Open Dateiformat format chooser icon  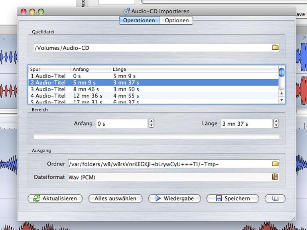click(275, 177)
